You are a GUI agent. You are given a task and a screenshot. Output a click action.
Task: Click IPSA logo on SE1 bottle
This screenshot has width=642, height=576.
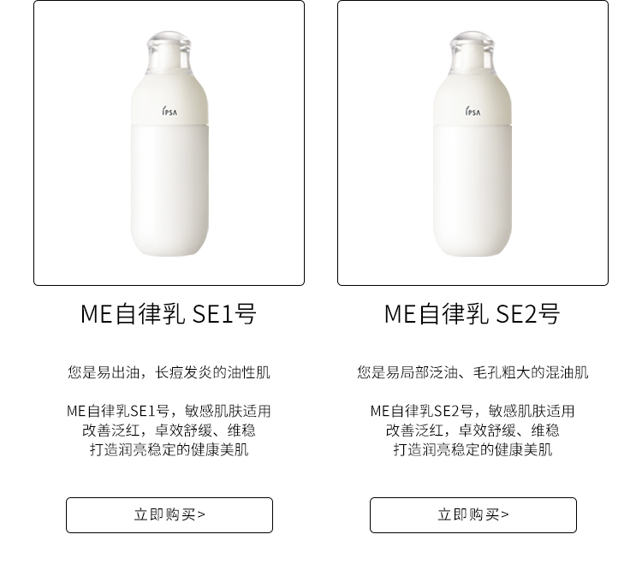coord(169,111)
